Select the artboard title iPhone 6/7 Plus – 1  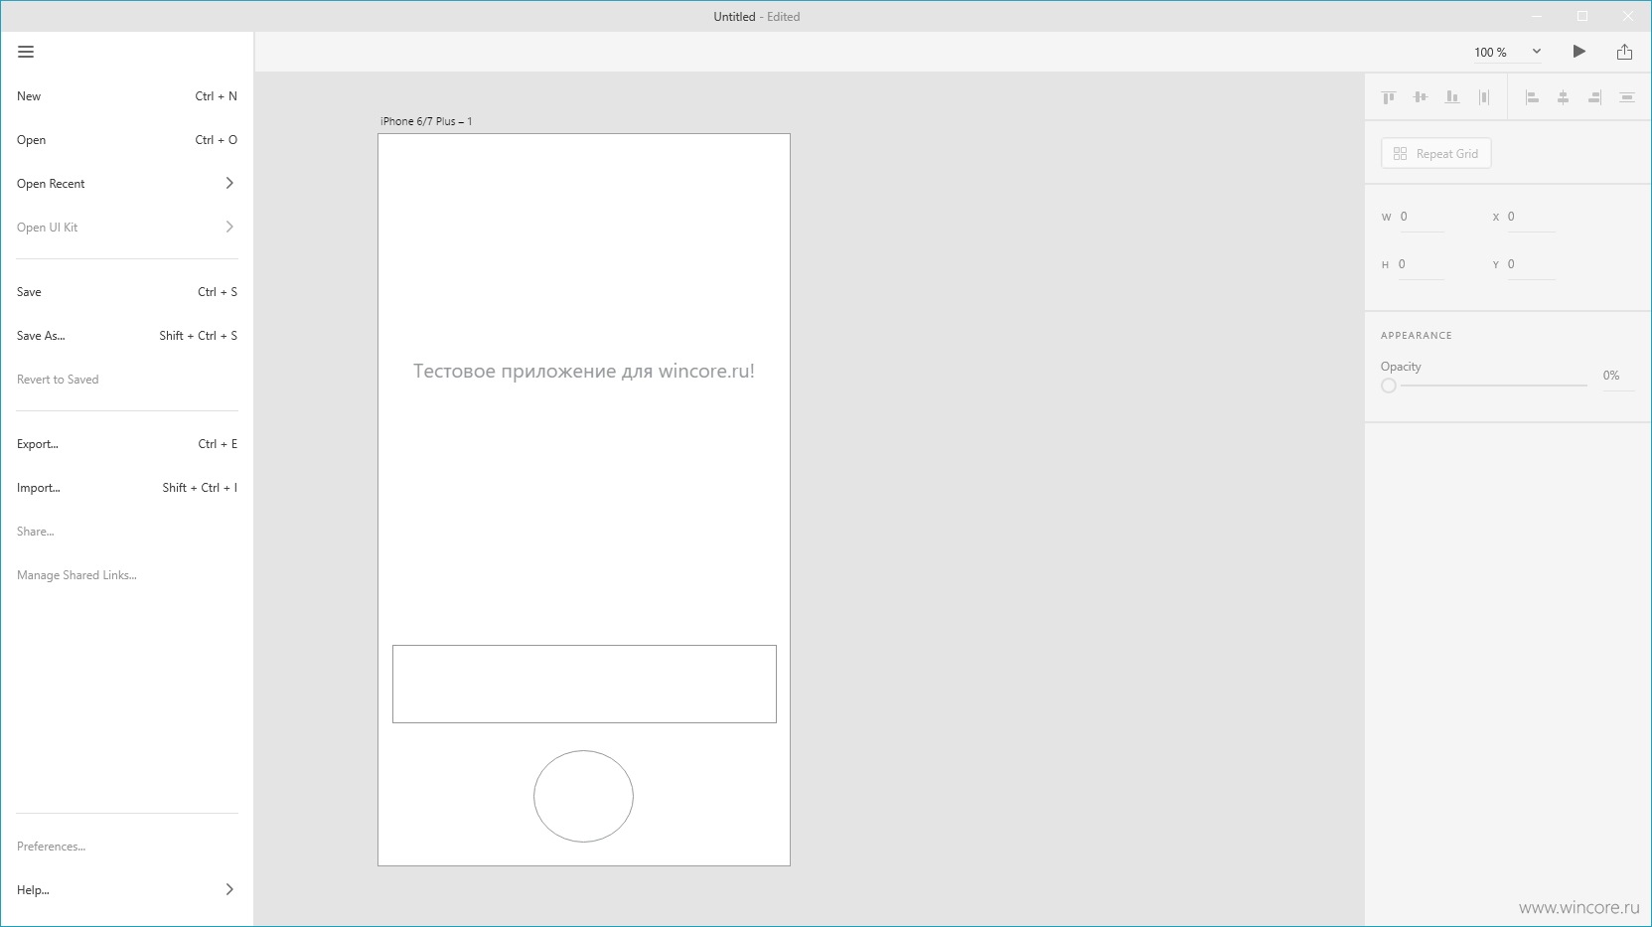pyautogui.click(x=426, y=121)
